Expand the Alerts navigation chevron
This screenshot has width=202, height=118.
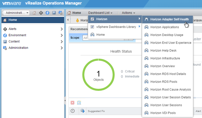(x=62, y=29)
